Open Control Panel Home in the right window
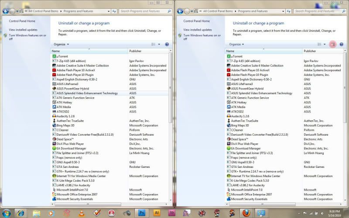 (x=197, y=21)
